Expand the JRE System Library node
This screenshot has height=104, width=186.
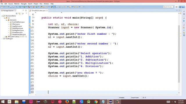coord(4,37)
